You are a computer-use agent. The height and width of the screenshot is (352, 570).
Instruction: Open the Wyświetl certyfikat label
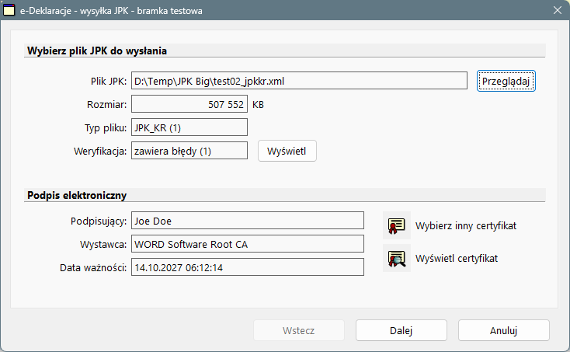(x=457, y=259)
